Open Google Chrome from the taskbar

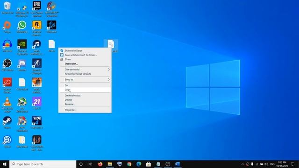tap(129, 164)
